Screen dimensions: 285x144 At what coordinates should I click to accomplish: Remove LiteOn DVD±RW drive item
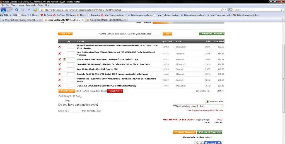59,64
